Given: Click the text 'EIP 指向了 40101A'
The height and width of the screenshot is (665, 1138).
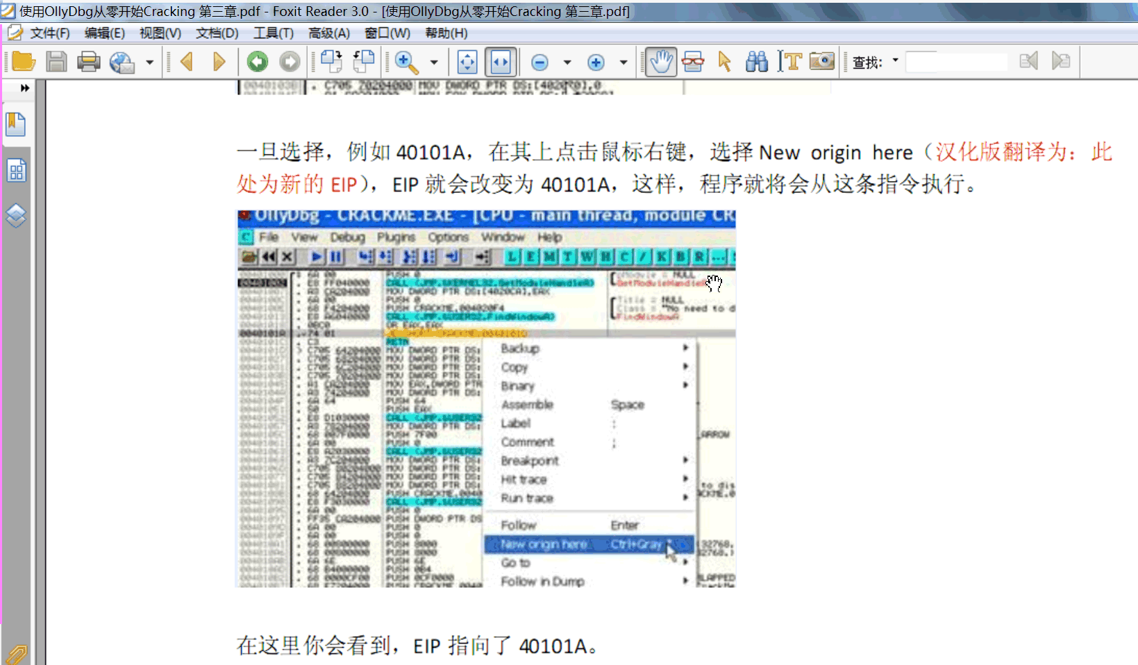Looking at the screenshot, I should (500, 646).
